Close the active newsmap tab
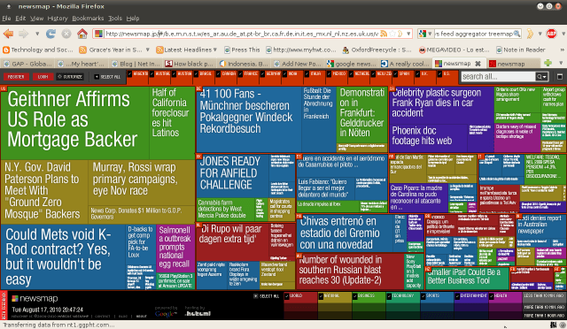 click(x=478, y=64)
